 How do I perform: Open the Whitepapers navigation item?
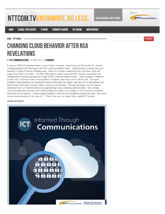pyautogui.click(x=92, y=29)
